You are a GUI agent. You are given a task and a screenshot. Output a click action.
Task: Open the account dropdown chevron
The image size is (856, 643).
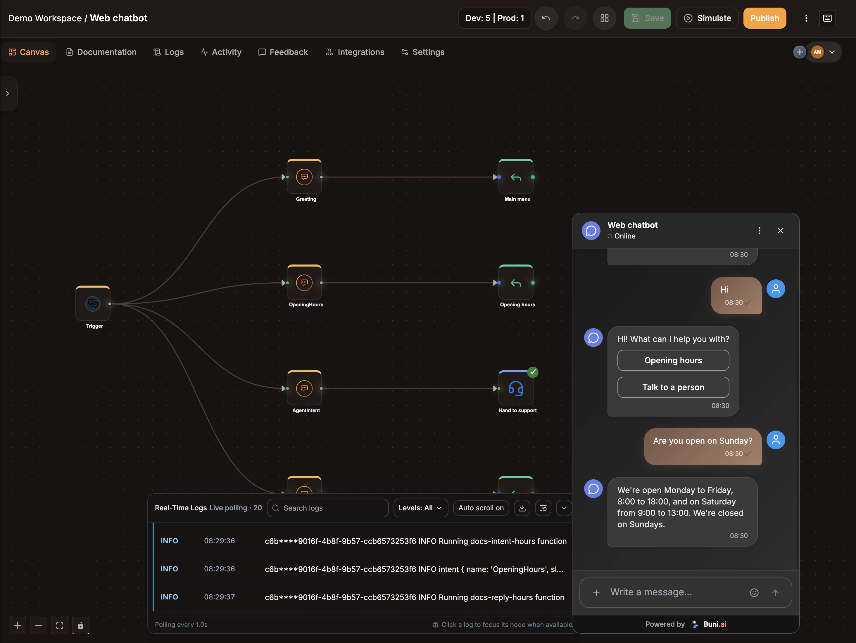pyautogui.click(x=832, y=52)
